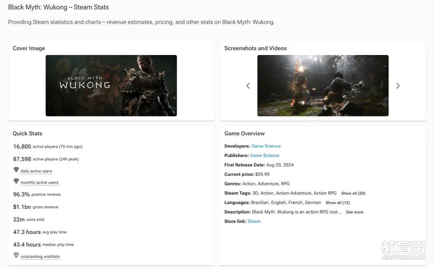Screen dimensions: 434x269
Task: Click the Languages list starting with Brazilian
Action: 286,202
